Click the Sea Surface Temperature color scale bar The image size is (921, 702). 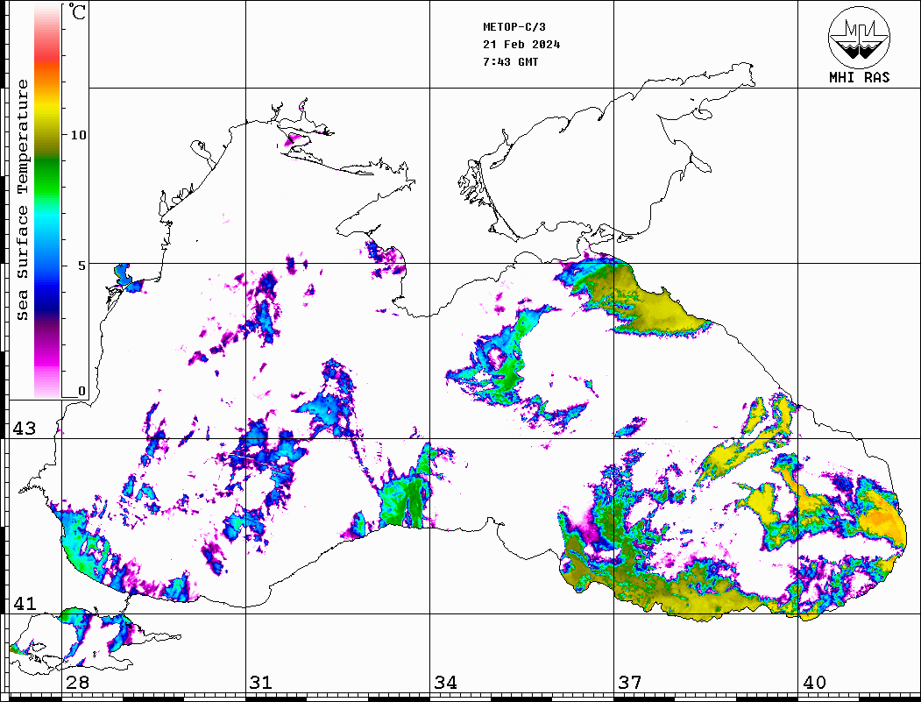tap(47, 202)
